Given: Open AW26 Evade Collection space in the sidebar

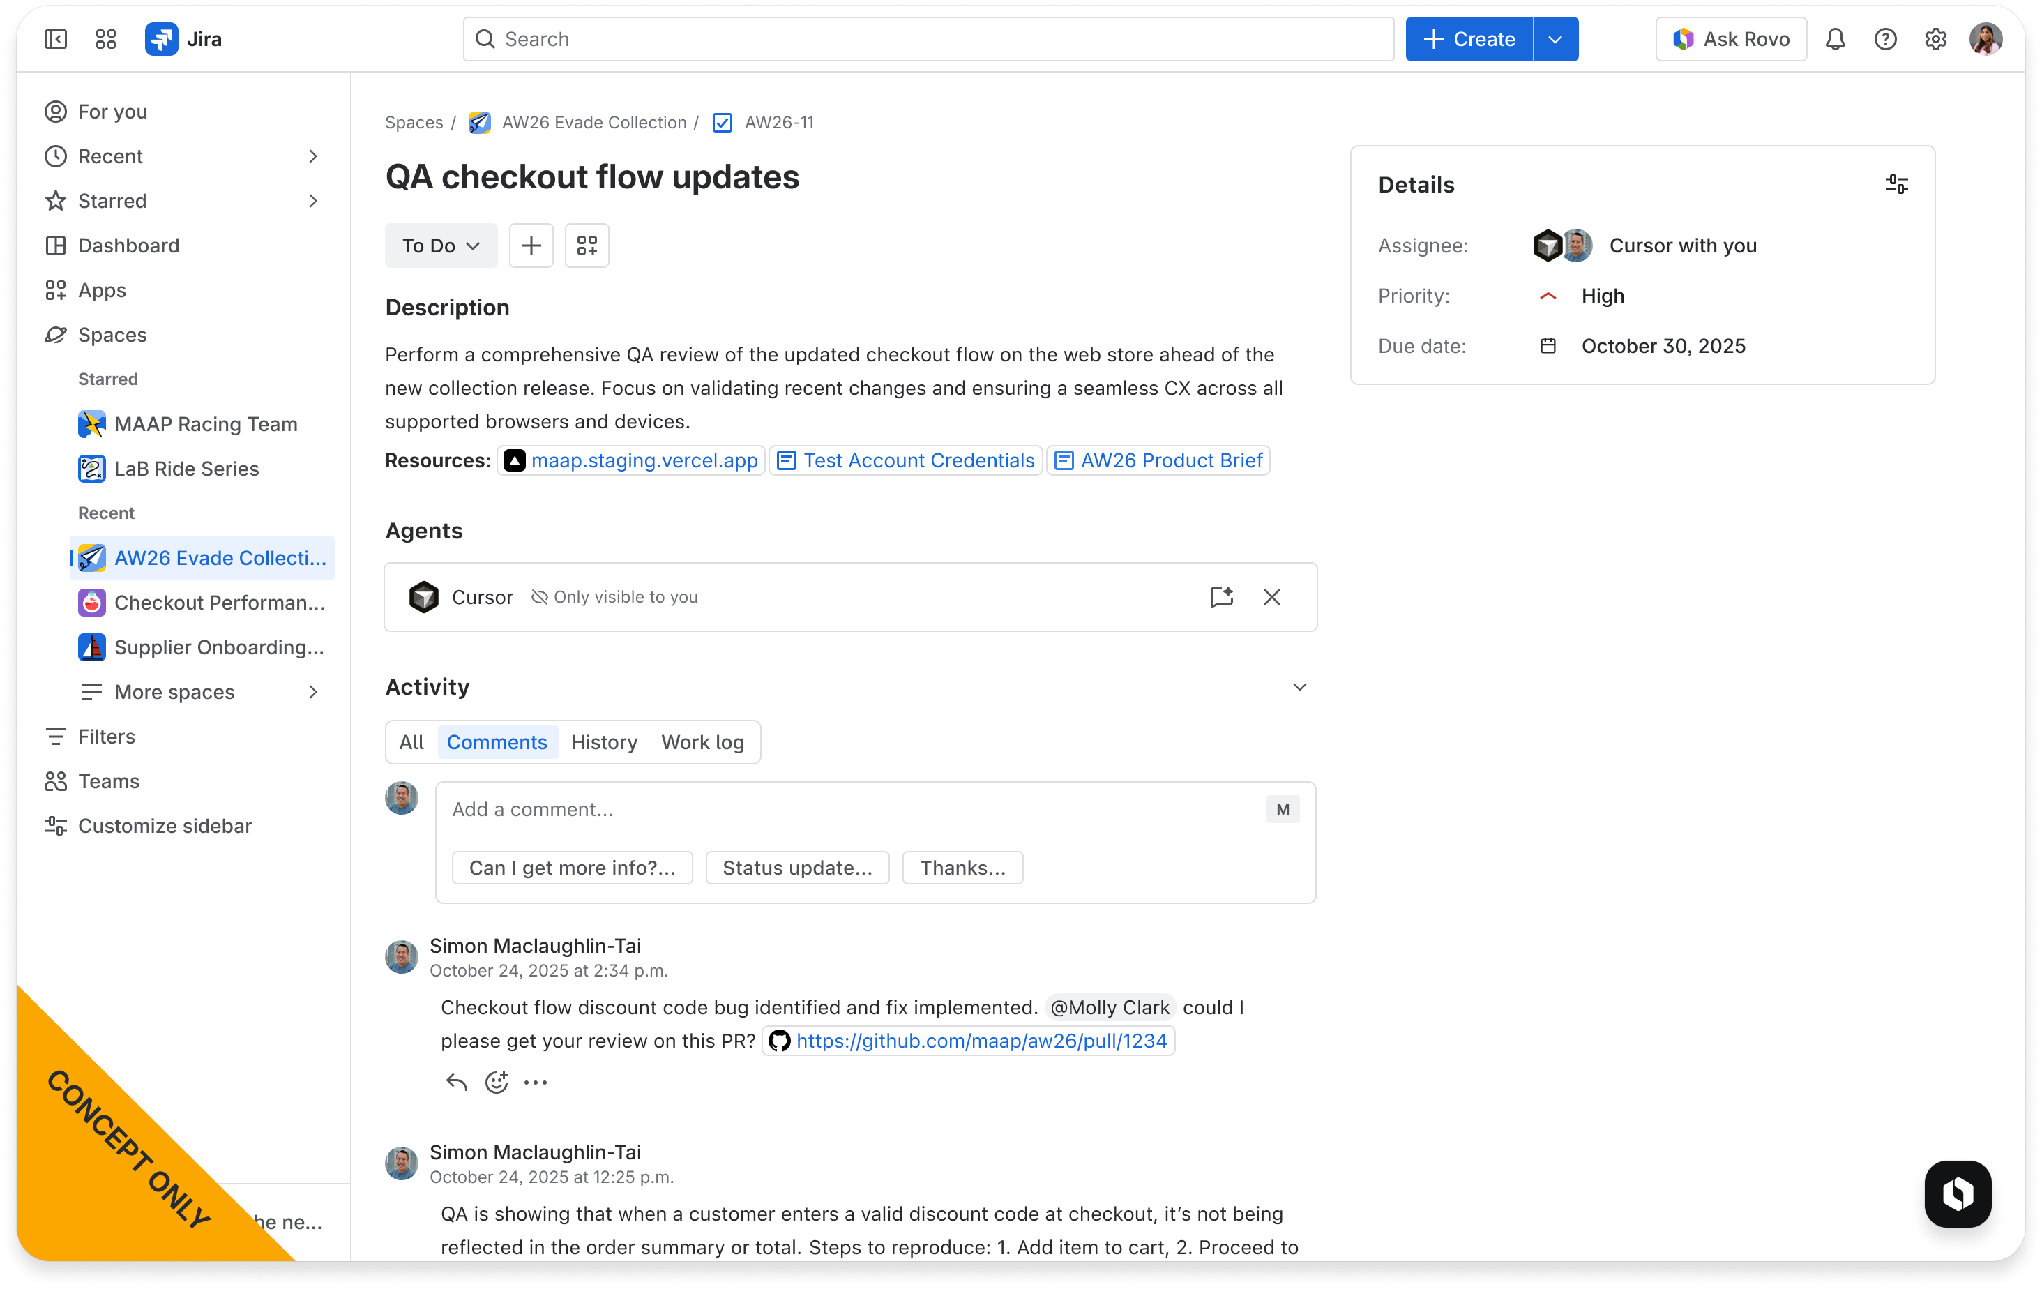Looking at the screenshot, I should pyautogui.click(x=202, y=558).
